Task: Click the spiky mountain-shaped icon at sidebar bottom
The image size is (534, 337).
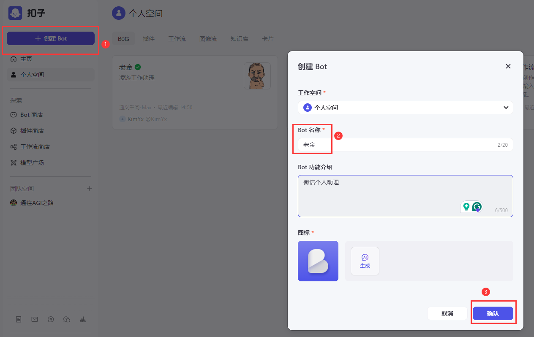Action: click(x=83, y=319)
